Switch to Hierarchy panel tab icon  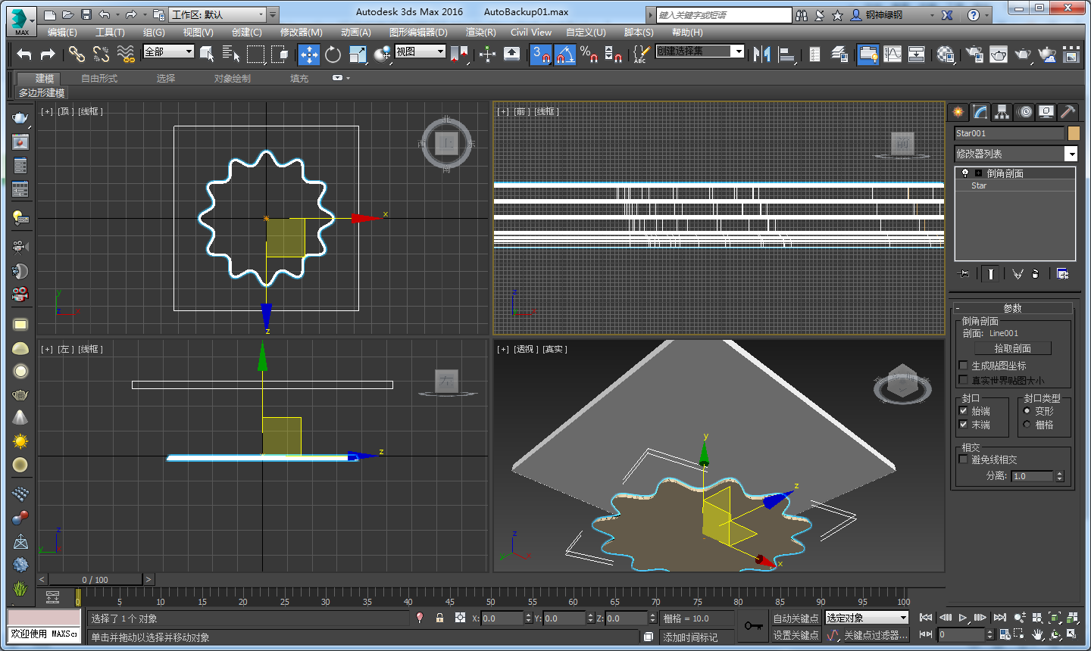click(x=1002, y=112)
